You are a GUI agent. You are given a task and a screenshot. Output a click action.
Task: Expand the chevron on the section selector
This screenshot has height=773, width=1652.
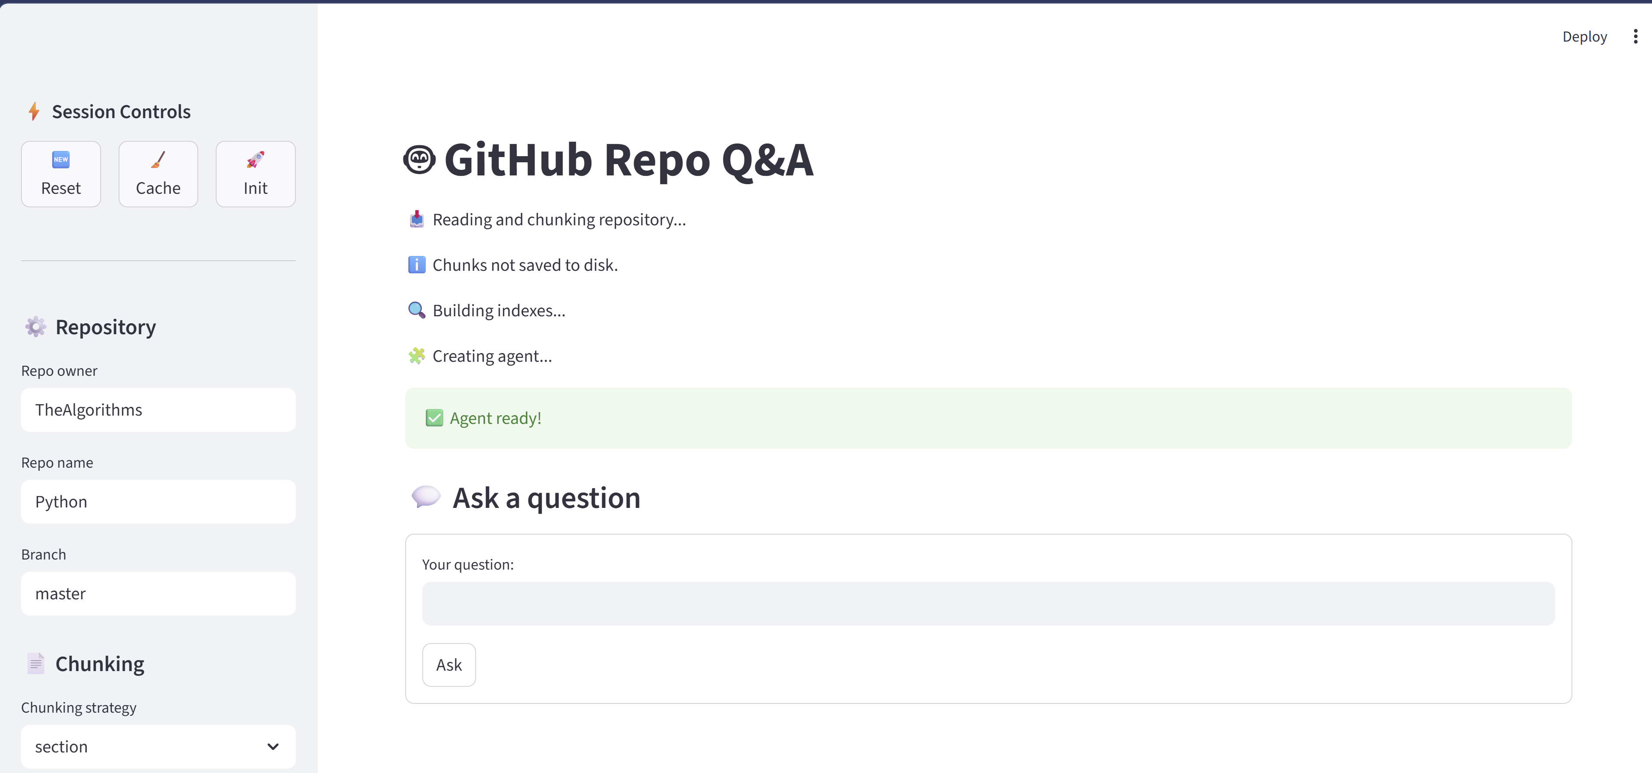tap(273, 746)
